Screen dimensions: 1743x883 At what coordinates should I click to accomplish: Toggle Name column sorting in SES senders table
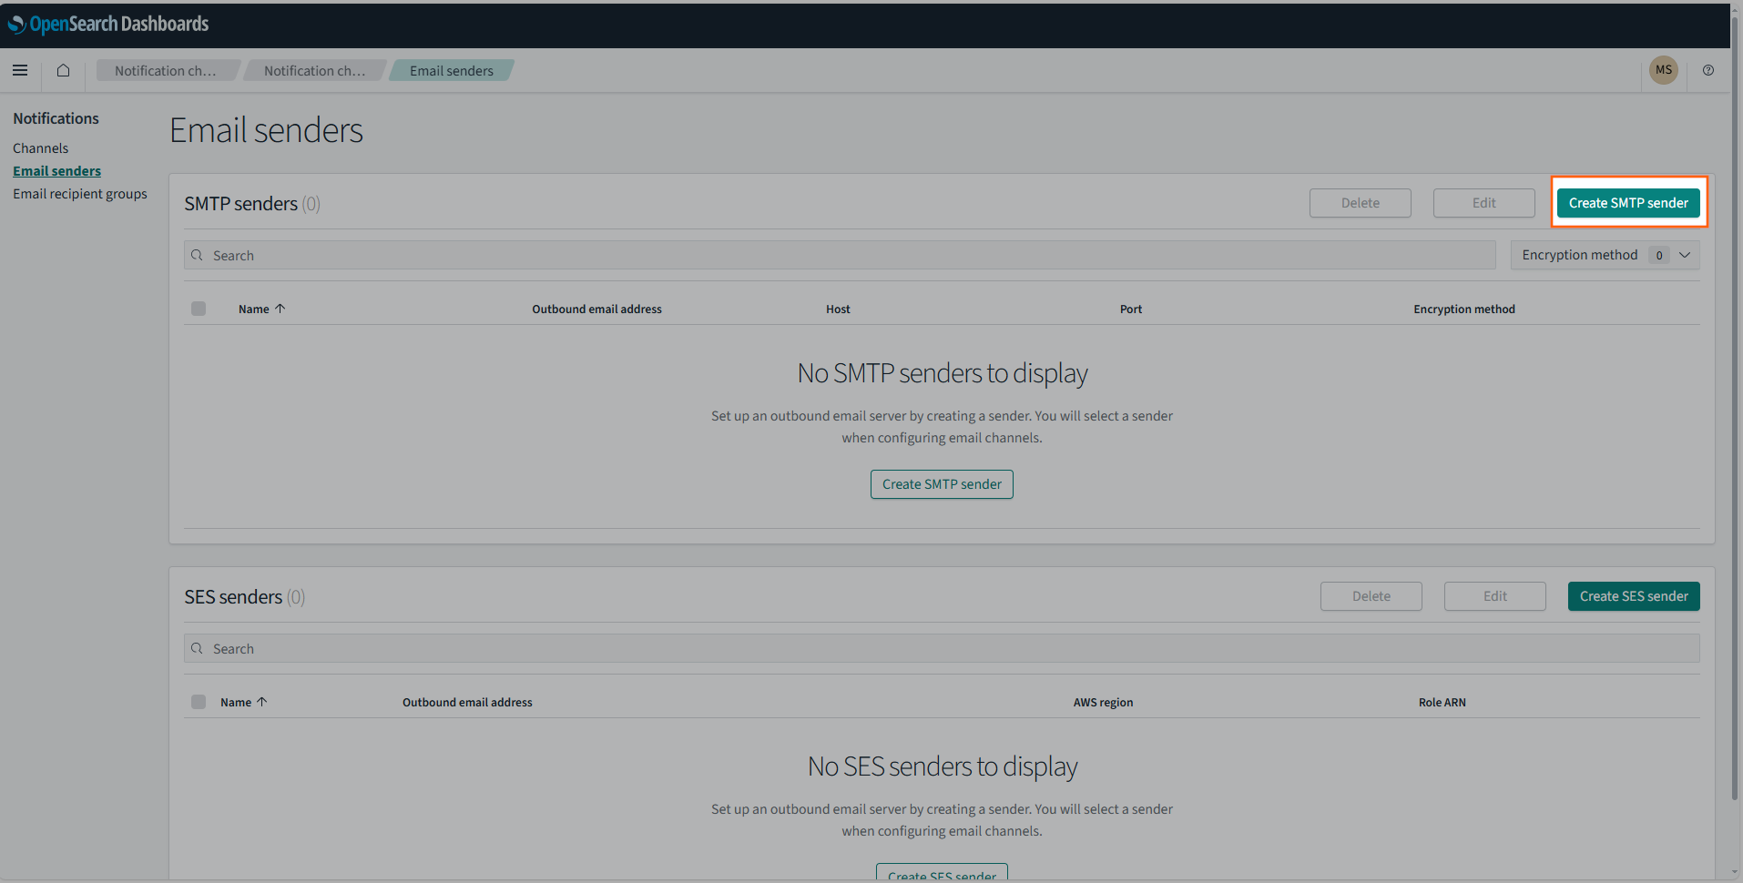coord(243,702)
